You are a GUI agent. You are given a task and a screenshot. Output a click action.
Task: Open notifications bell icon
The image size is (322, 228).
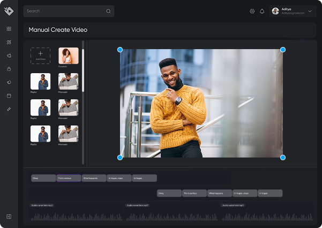tap(262, 11)
